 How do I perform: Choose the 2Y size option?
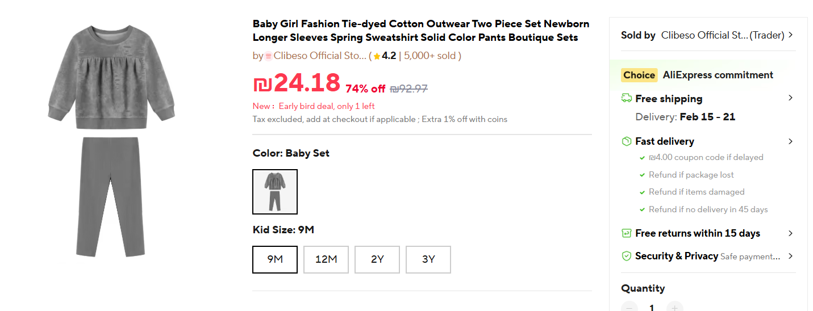377,259
